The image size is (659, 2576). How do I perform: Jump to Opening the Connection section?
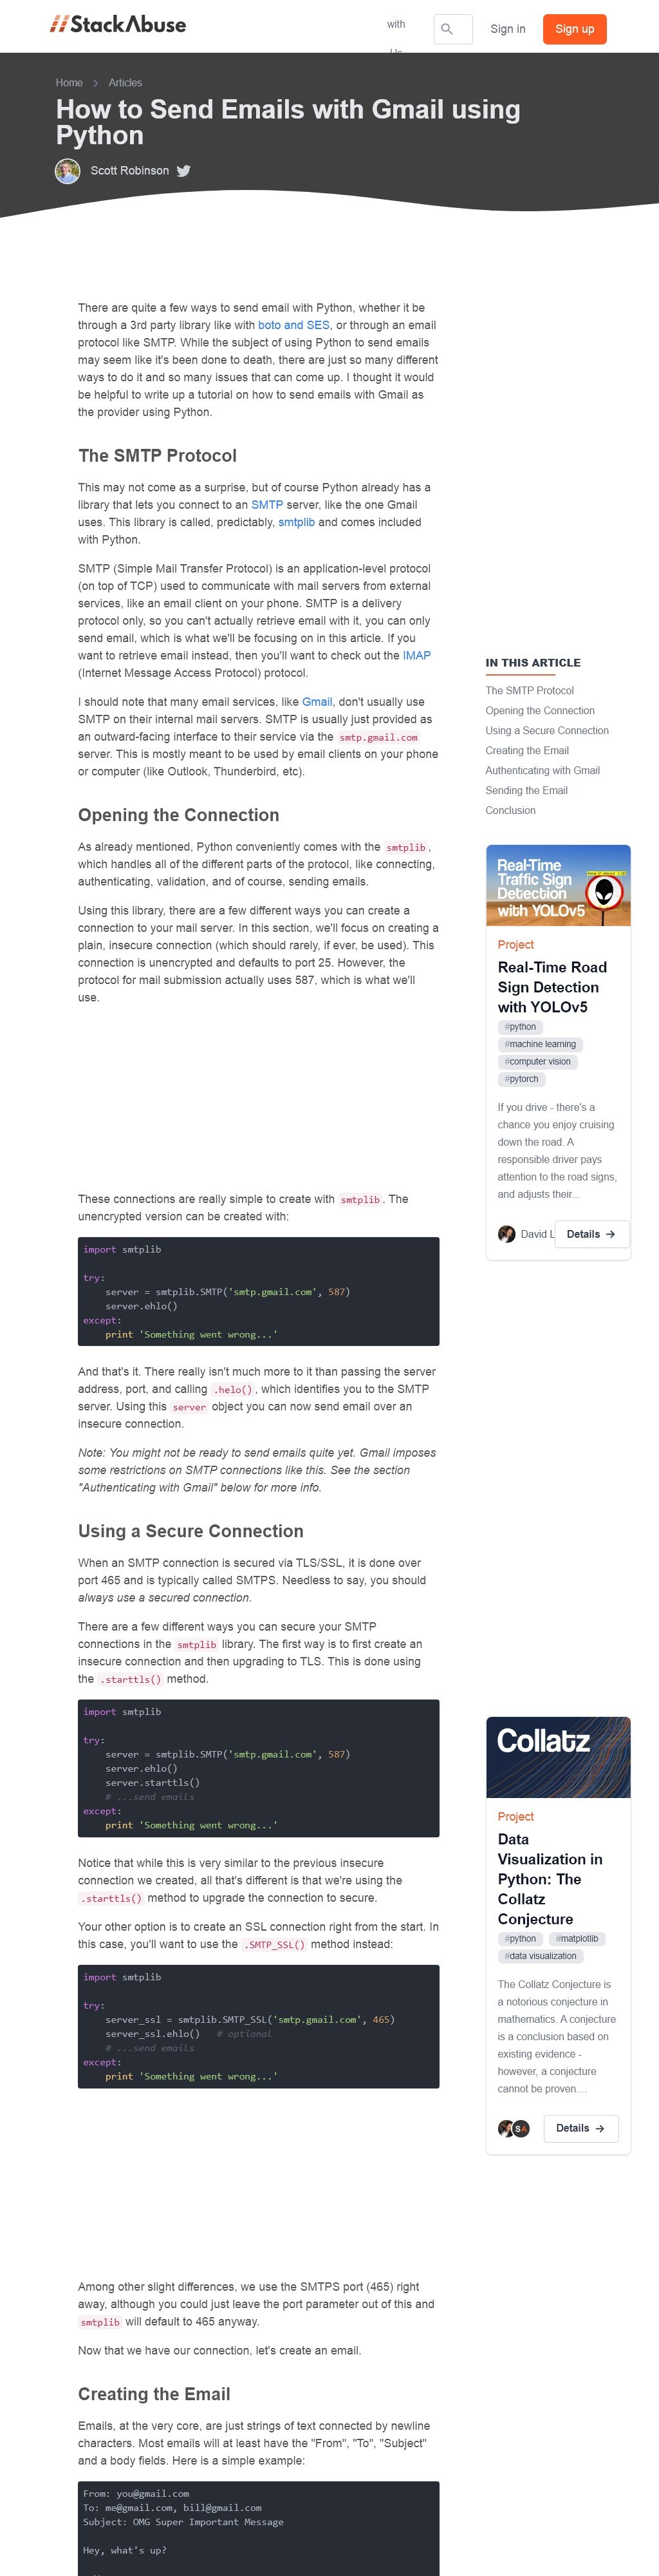click(x=540, y=711)
